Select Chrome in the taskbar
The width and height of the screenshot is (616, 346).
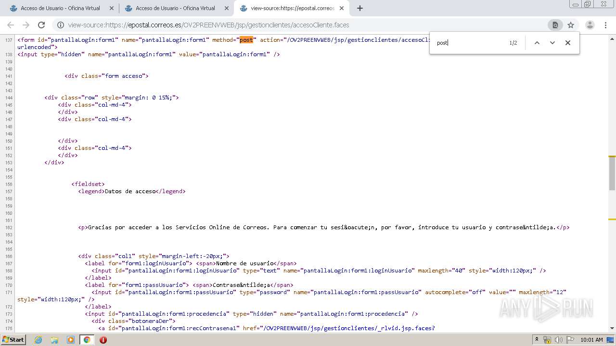[87, 340]
